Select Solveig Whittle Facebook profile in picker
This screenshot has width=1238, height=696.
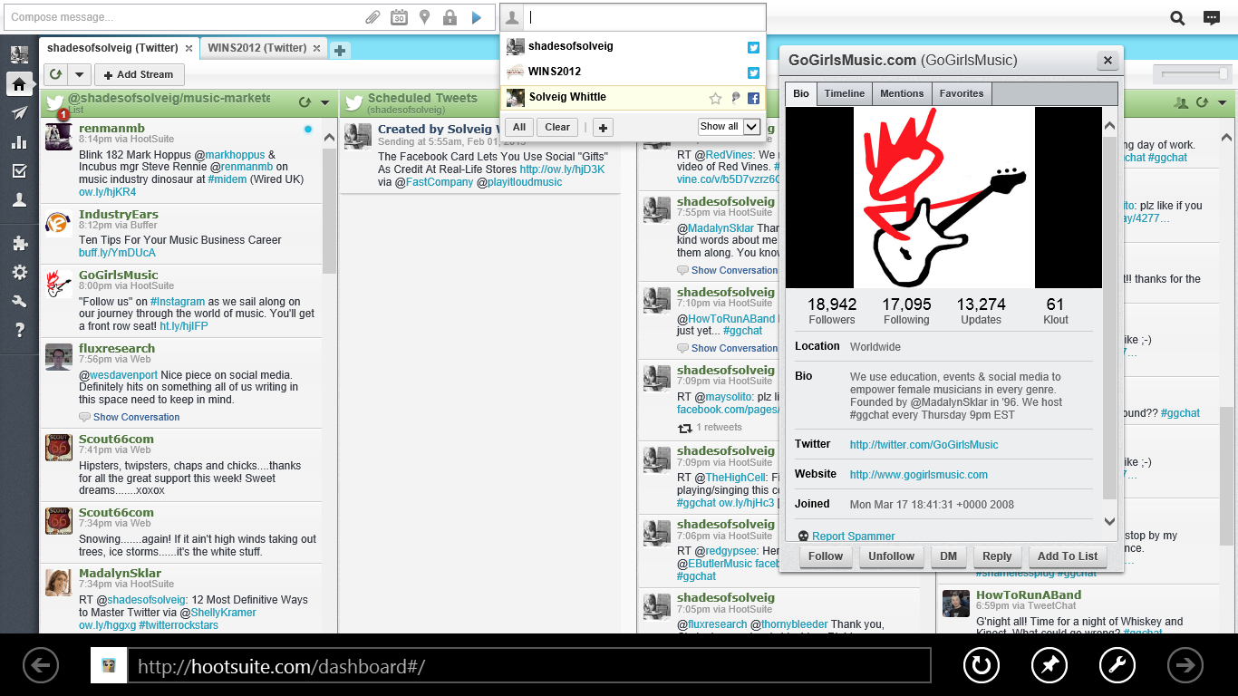(633, 98)
